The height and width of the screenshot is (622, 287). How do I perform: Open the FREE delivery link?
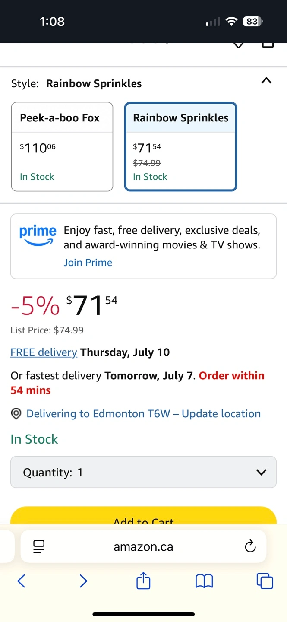tap(44, 352)
